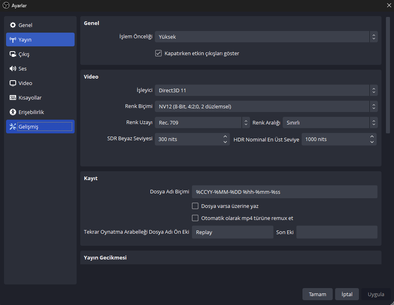The height and width of the screenshot is (305, 394).
Task: Click the Dosya Adı Biçimi text field
Action: coord(284,192)
